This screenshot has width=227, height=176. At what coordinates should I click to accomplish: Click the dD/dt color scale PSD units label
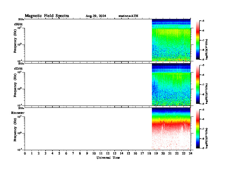[207, 93]
